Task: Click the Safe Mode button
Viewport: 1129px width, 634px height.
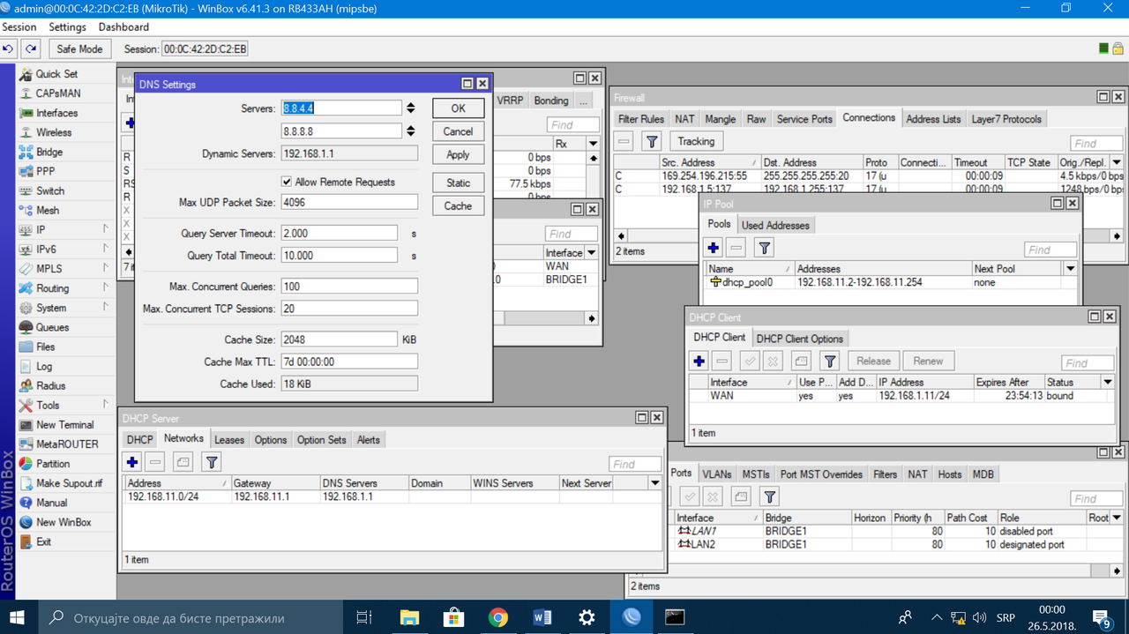Action: [79, 49]
